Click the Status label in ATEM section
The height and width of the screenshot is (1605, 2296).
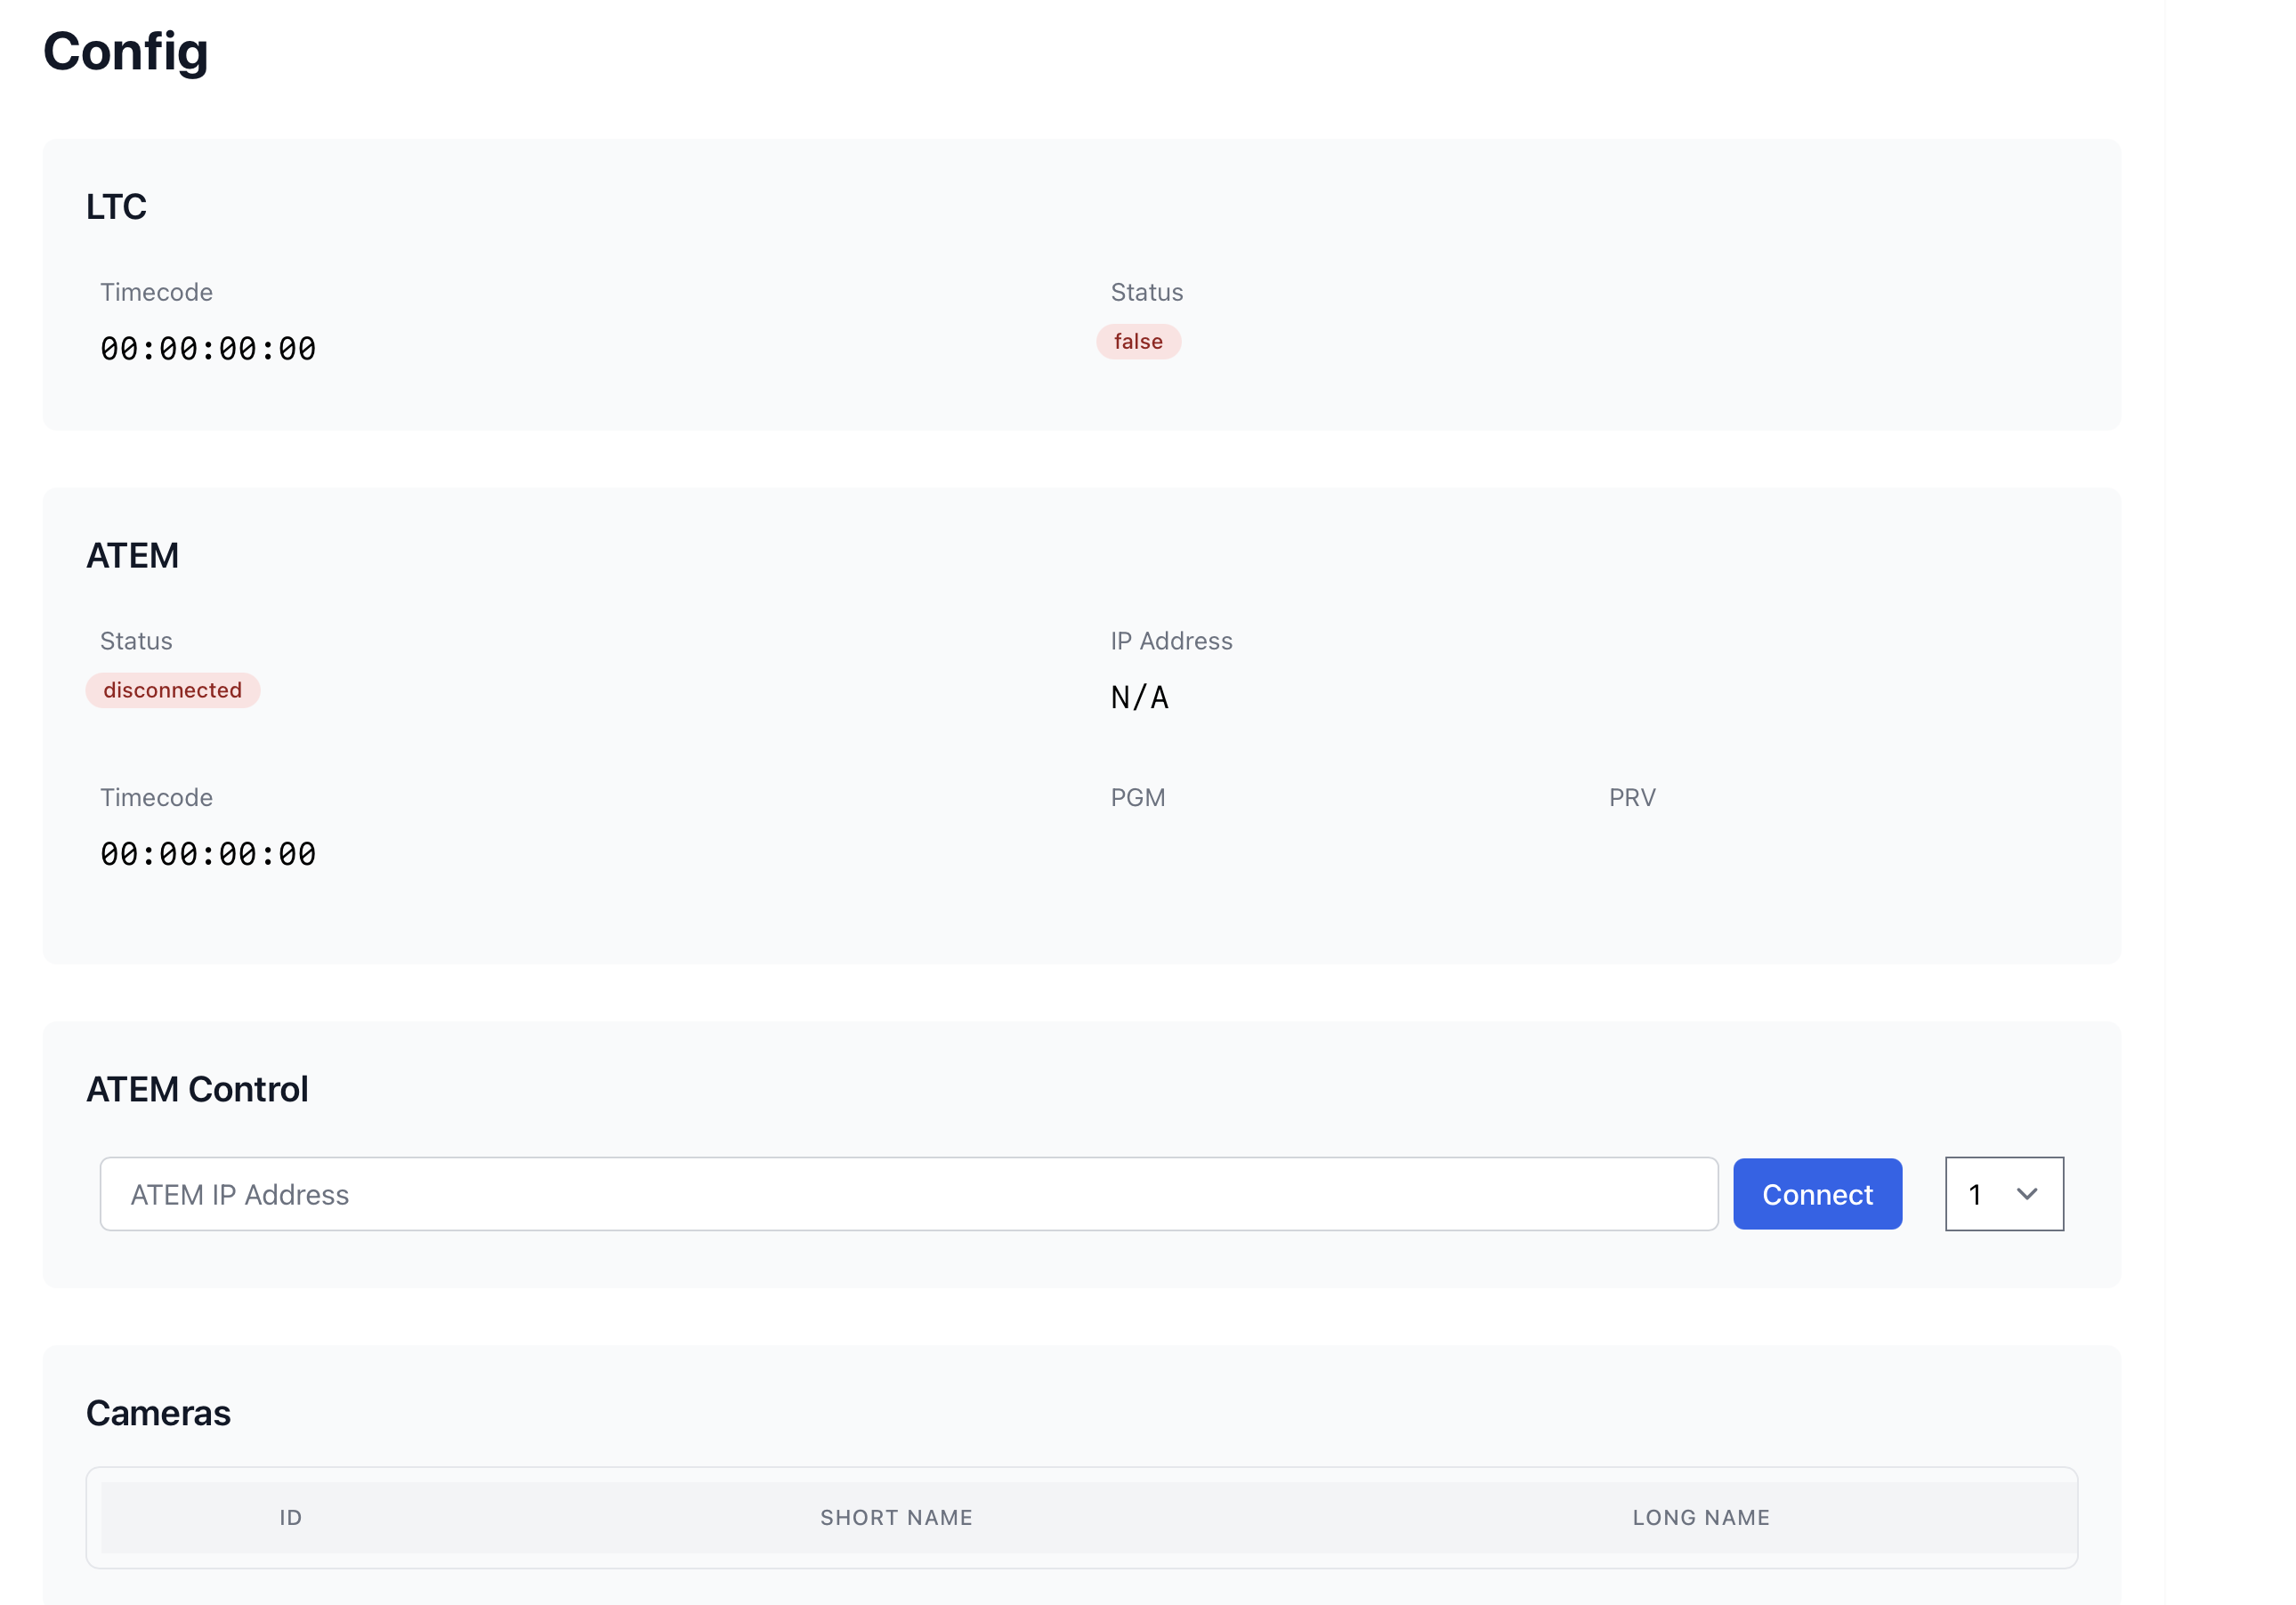click(136, 641)
